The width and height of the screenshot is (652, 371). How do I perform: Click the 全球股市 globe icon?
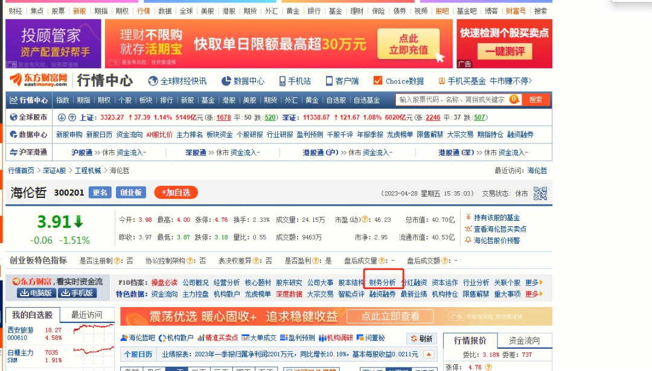click(x=13, y=117)
